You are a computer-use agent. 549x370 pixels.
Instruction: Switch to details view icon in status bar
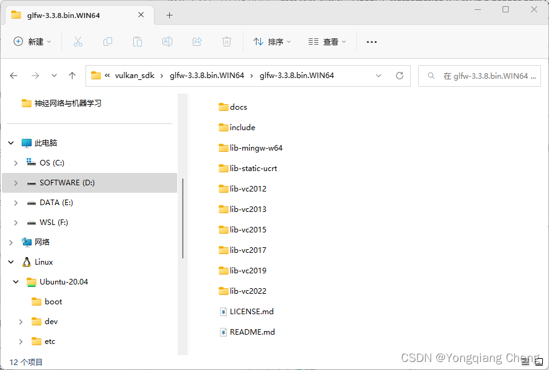click(525, 363)
